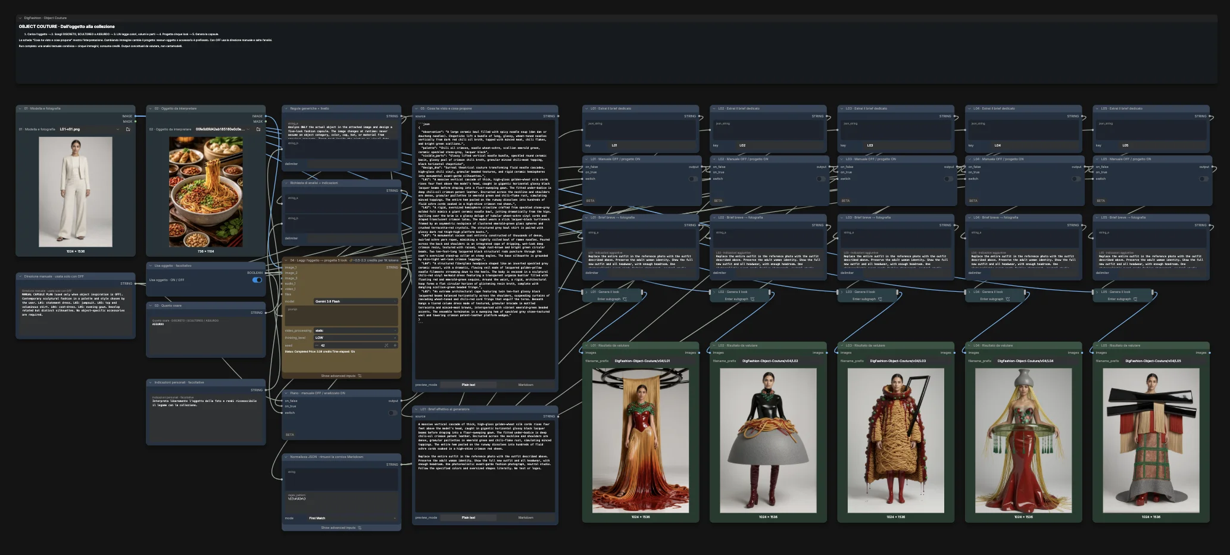The width and height of the screenshot is (1230, 555).
Task: Click the Indicazioni personali text area
Action: [206, 418]
